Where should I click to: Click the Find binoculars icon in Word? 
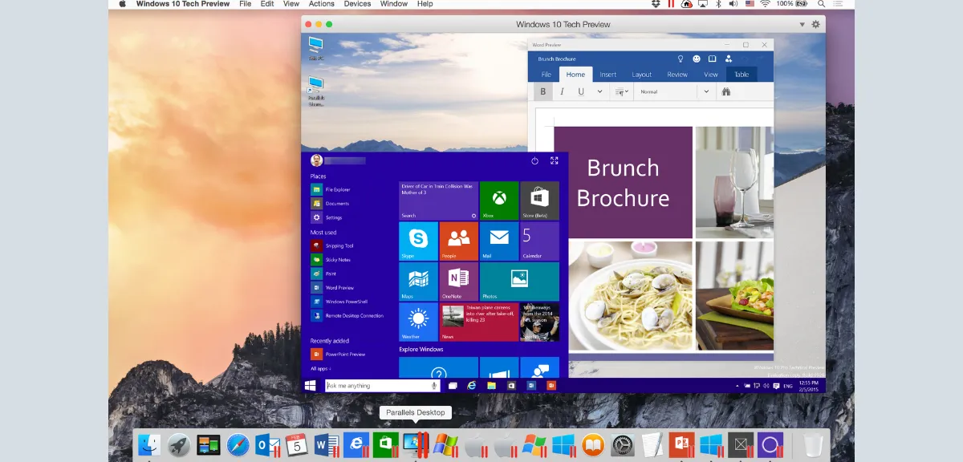coord(726,92)
